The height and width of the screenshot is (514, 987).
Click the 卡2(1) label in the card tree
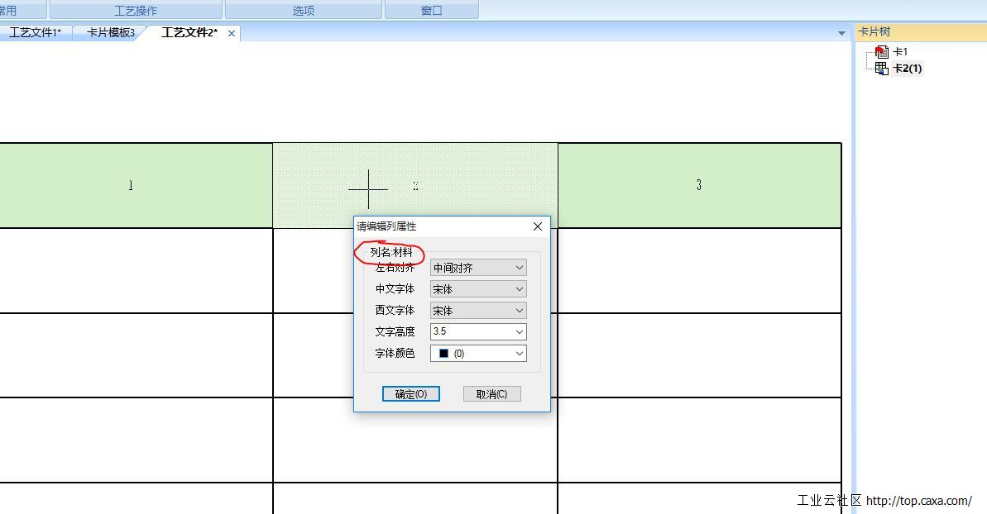pyautogui.click(x=908, y=69)
